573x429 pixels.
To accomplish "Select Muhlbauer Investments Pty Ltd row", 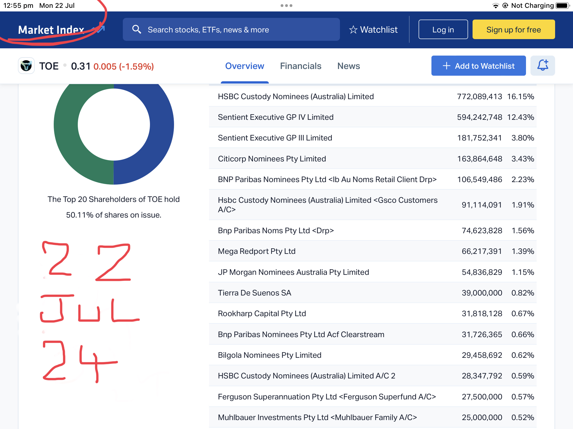I will pos(373,417).
